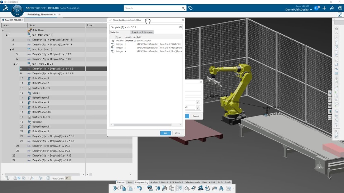Switch to the Setup toolbar tab
This screenshot has height=193, width=344.
130,182
